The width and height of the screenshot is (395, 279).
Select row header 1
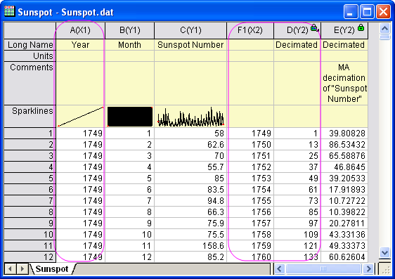click(30, 134)
